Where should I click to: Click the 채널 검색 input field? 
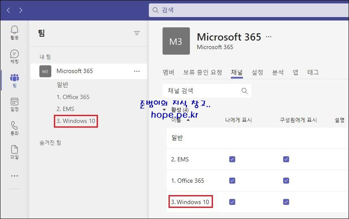[x=207, y=91]
